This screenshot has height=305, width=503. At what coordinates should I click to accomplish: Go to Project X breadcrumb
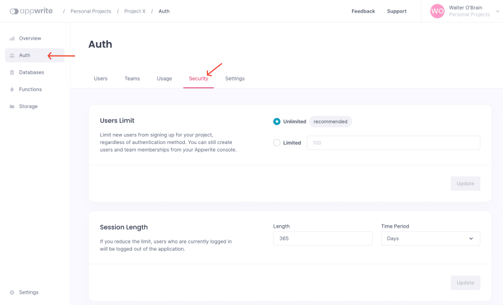tap(135, 11)
